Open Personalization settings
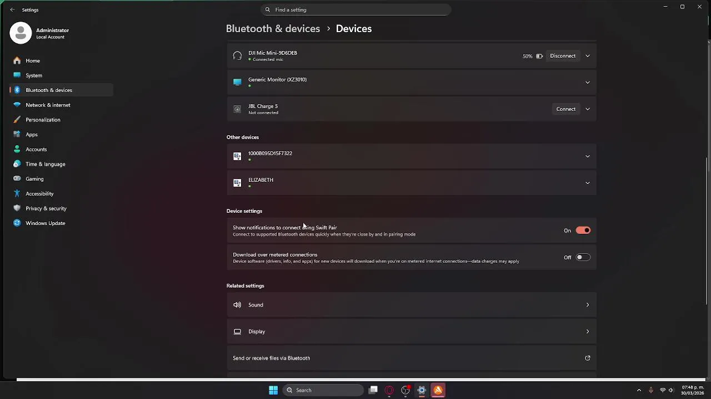The width and height of the screenshot is (711, 399). click(x=61, y=120)
